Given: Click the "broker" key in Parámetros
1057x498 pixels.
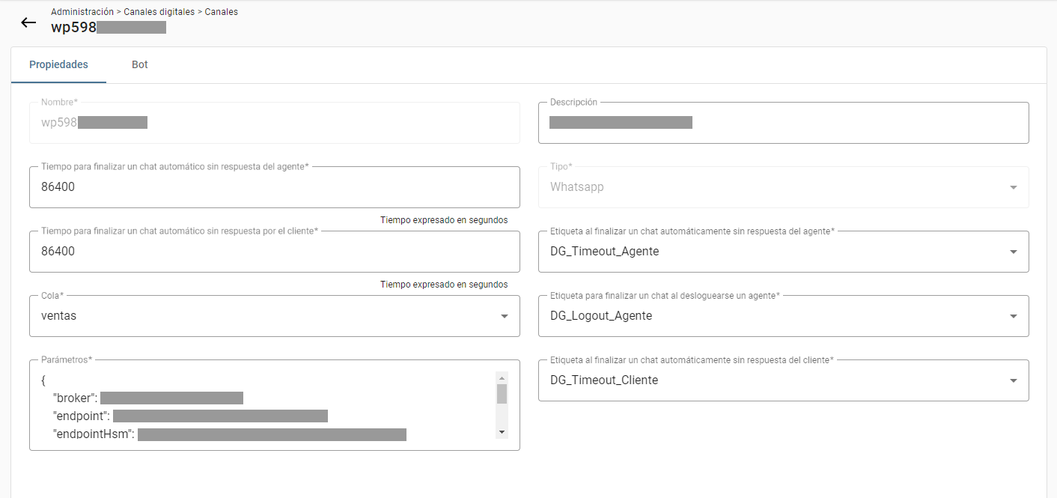Looking at the screenshot, I should [75, 398].
